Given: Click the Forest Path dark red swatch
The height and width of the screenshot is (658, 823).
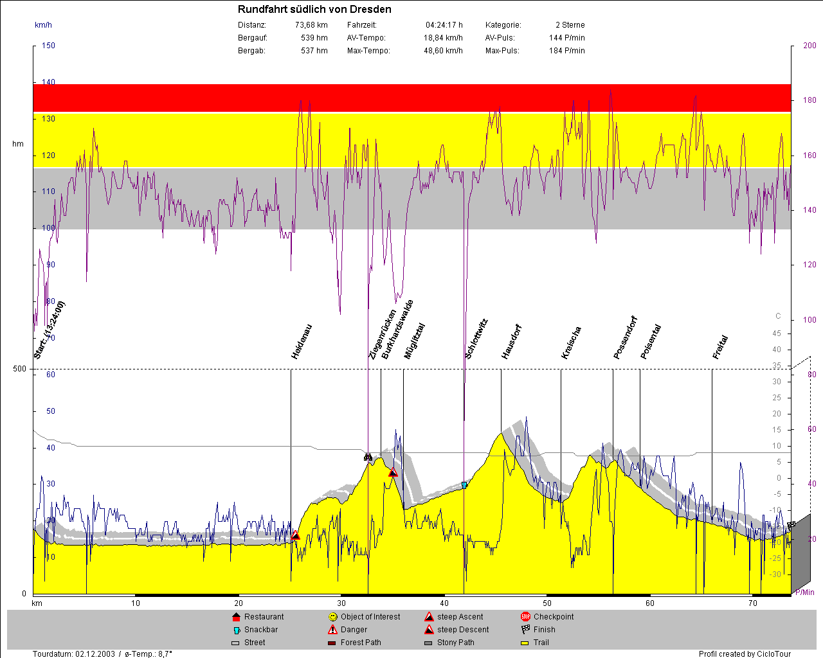Looking at the screenshot, I should click(x=332, y=643).
